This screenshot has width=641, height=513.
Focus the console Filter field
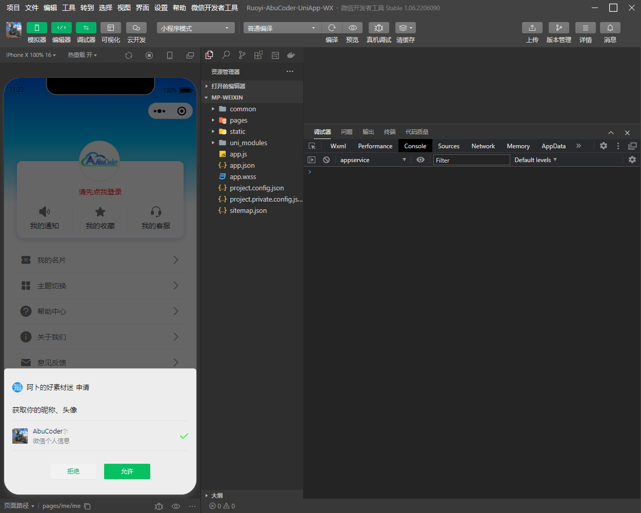point(472,160)
